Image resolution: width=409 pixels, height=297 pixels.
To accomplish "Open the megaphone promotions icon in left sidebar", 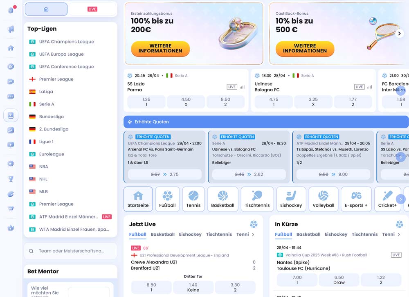I will [x=11, y=29].
